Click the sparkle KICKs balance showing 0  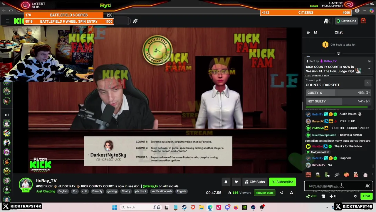click(x=333, y=196)
